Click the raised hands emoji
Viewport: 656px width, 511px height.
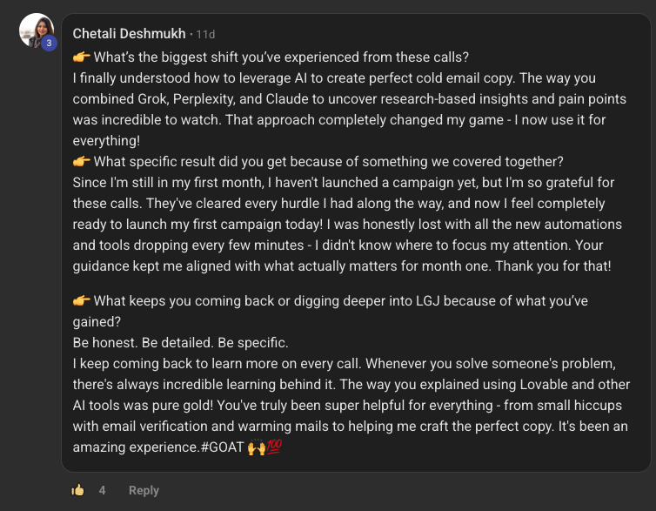[x=256, y=447]
